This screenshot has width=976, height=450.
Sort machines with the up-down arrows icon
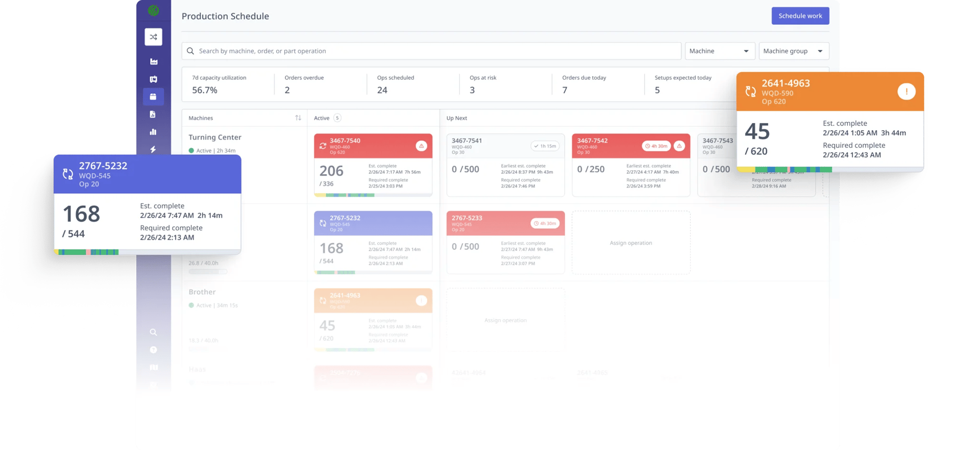pyautogui.click(x=298, y=118)
